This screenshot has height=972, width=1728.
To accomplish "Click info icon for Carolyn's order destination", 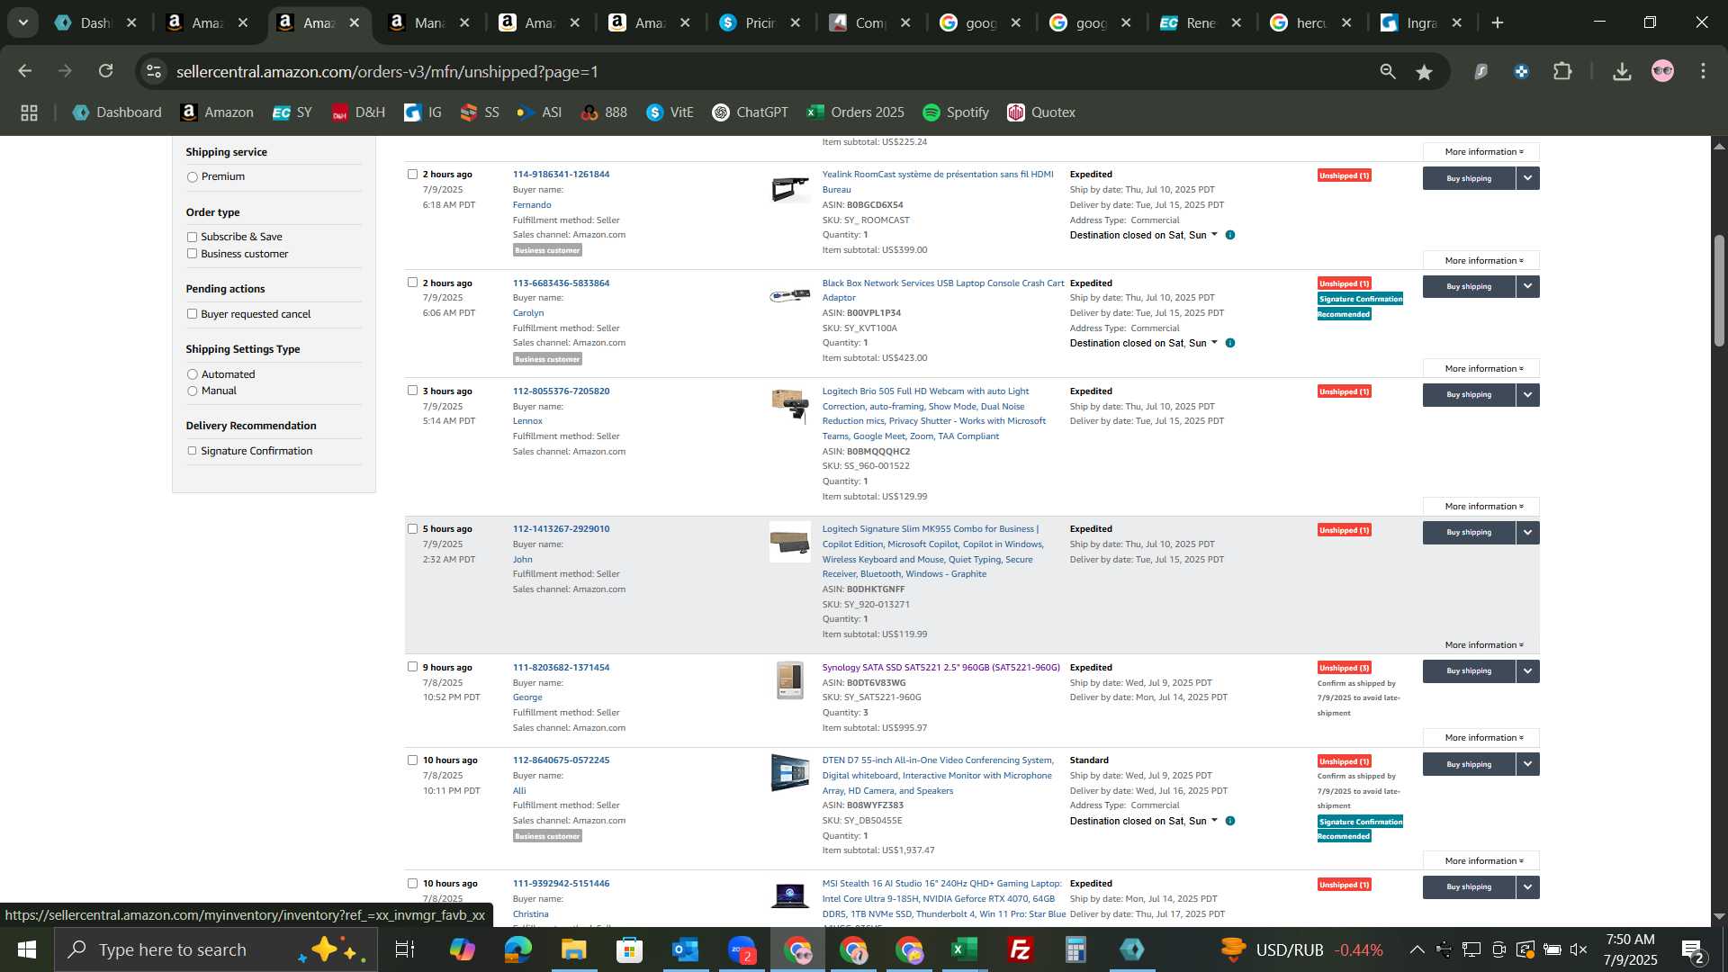I will tap(1230, 343).
